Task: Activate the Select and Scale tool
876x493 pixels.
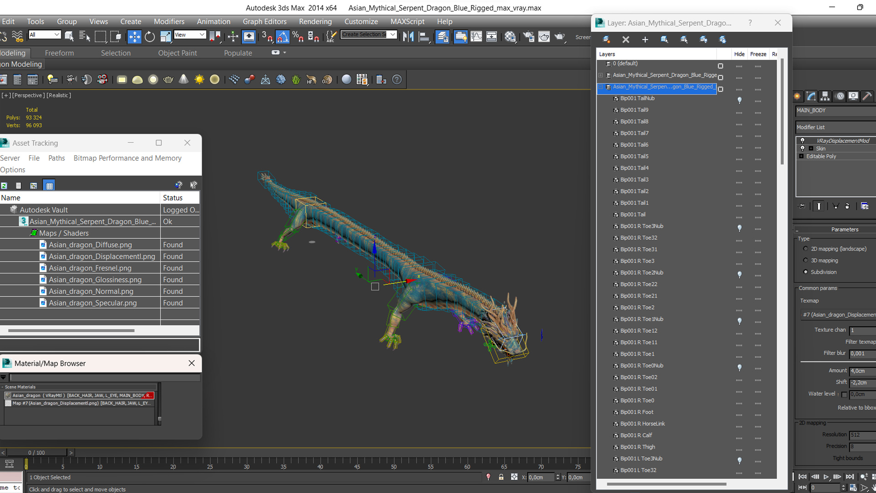Action: point(165,37)
